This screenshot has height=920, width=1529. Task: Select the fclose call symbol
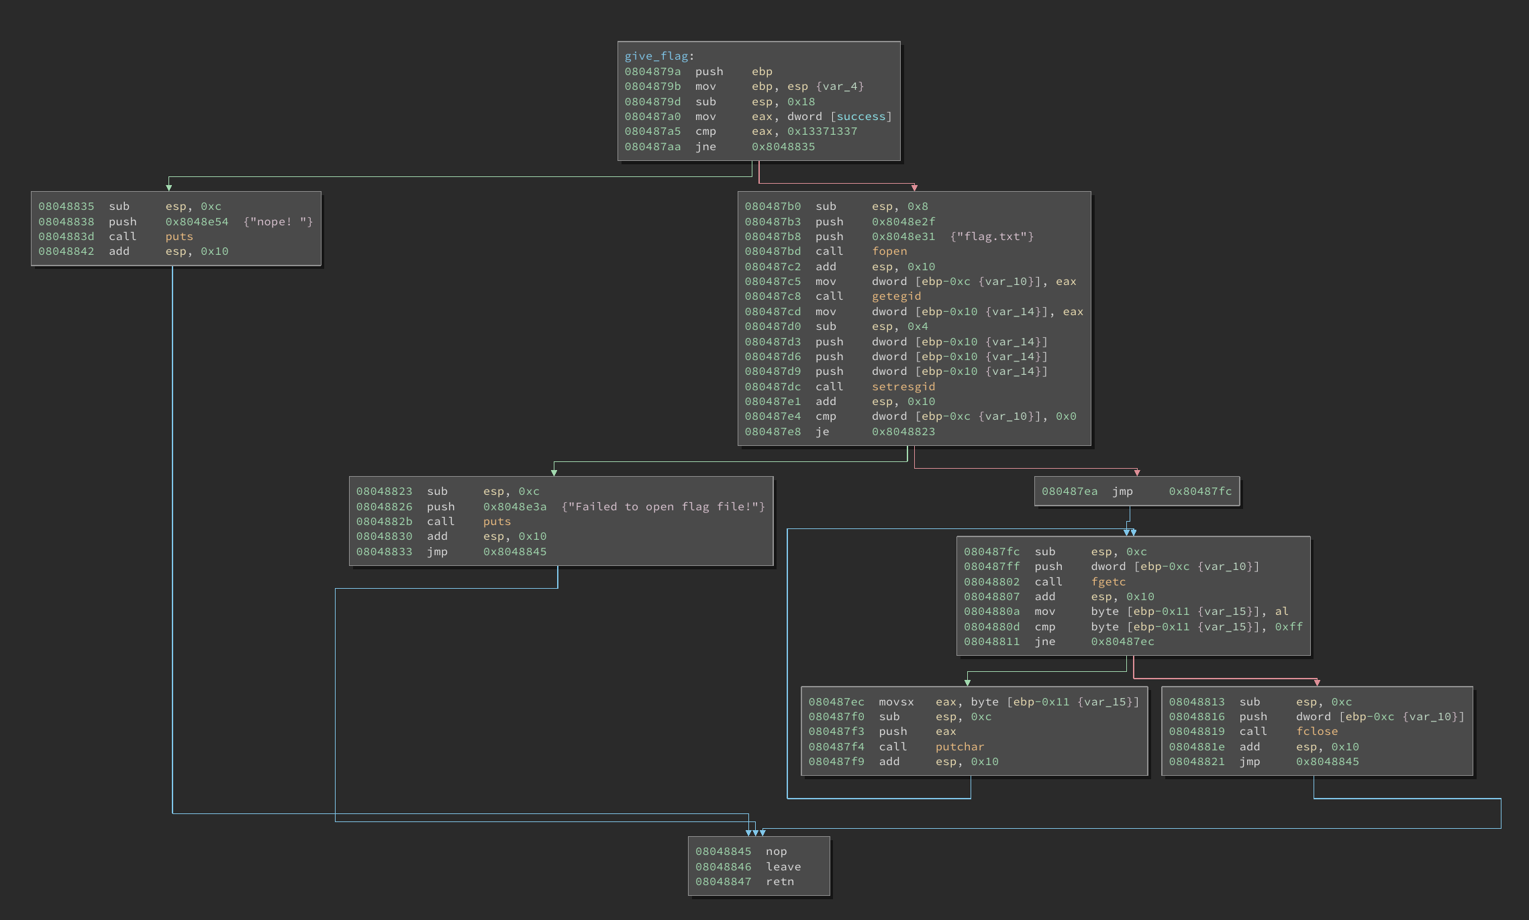(1316, 732)
